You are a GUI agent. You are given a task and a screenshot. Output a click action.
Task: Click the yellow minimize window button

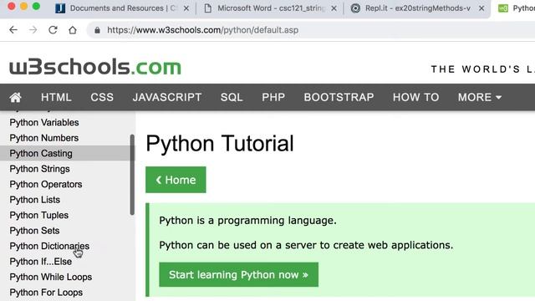coord(24,6)
